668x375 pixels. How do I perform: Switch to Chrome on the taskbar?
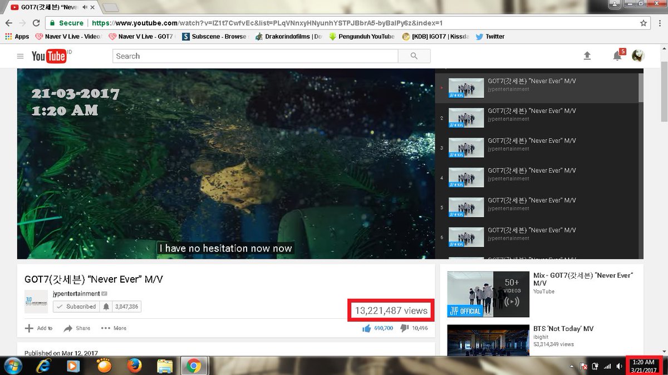click(x=193, y=366)
